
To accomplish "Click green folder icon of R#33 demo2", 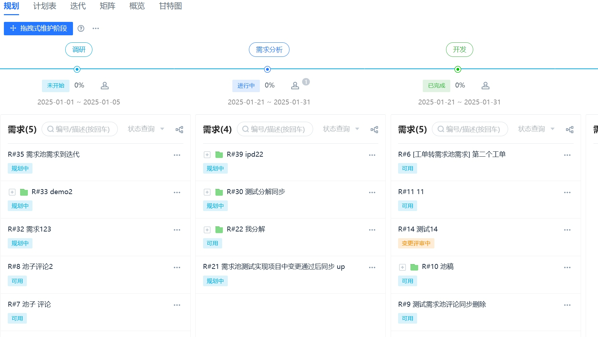I will pyautogui.click(x=24, y=192).
